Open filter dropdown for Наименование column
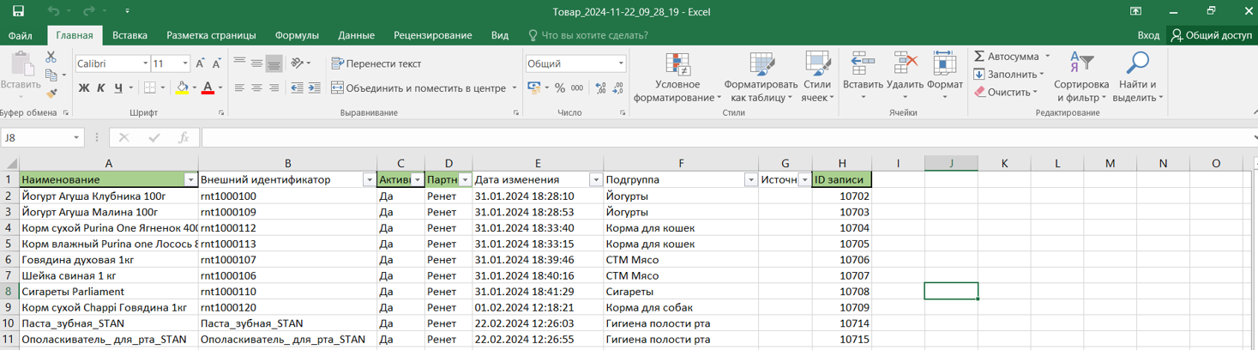This screenshot has height=350, width=1258. coord(190,180)
